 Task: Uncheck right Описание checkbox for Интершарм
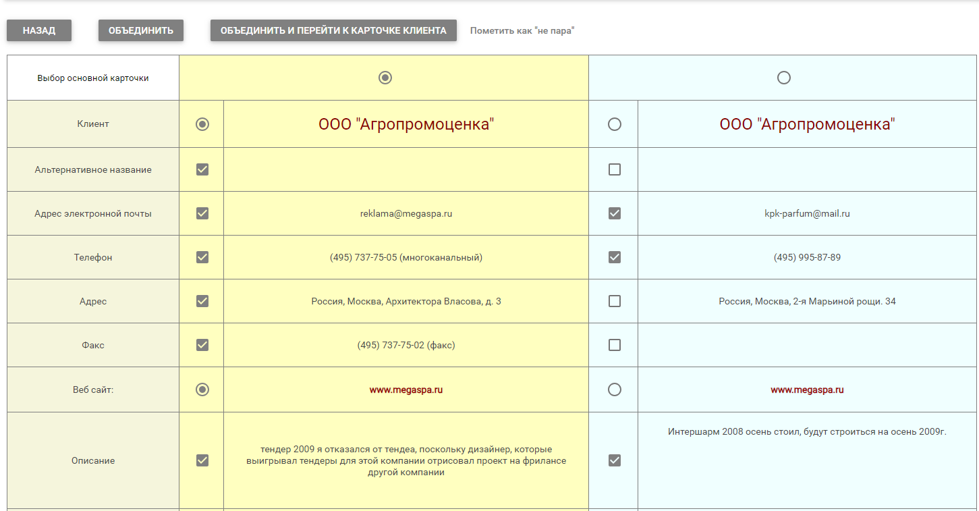(614, 460)
